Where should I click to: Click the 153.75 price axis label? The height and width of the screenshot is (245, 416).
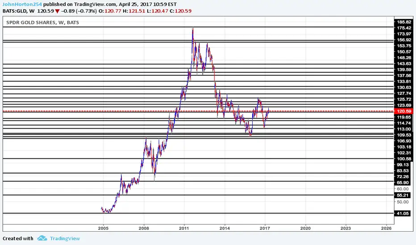(404, 45)
